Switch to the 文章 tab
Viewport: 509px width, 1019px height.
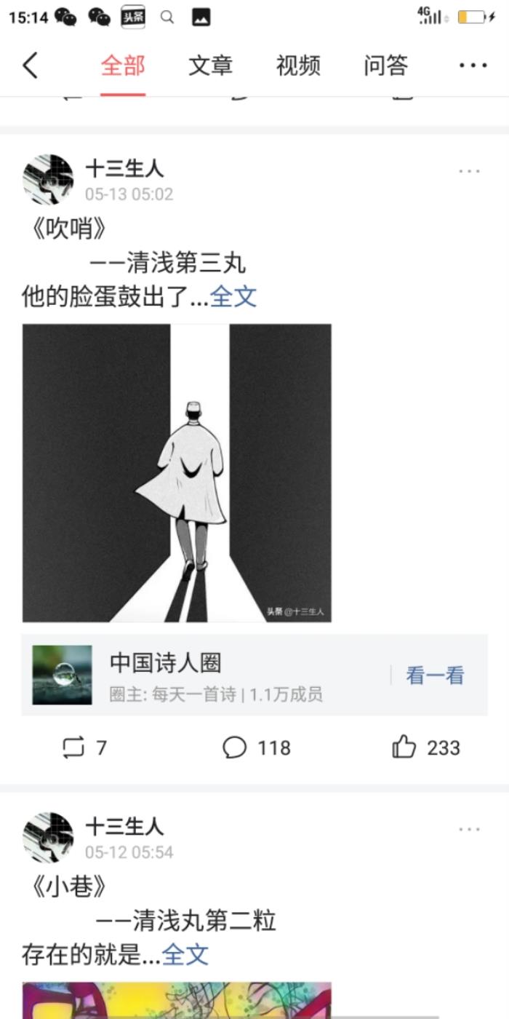(x=210, y=66)
